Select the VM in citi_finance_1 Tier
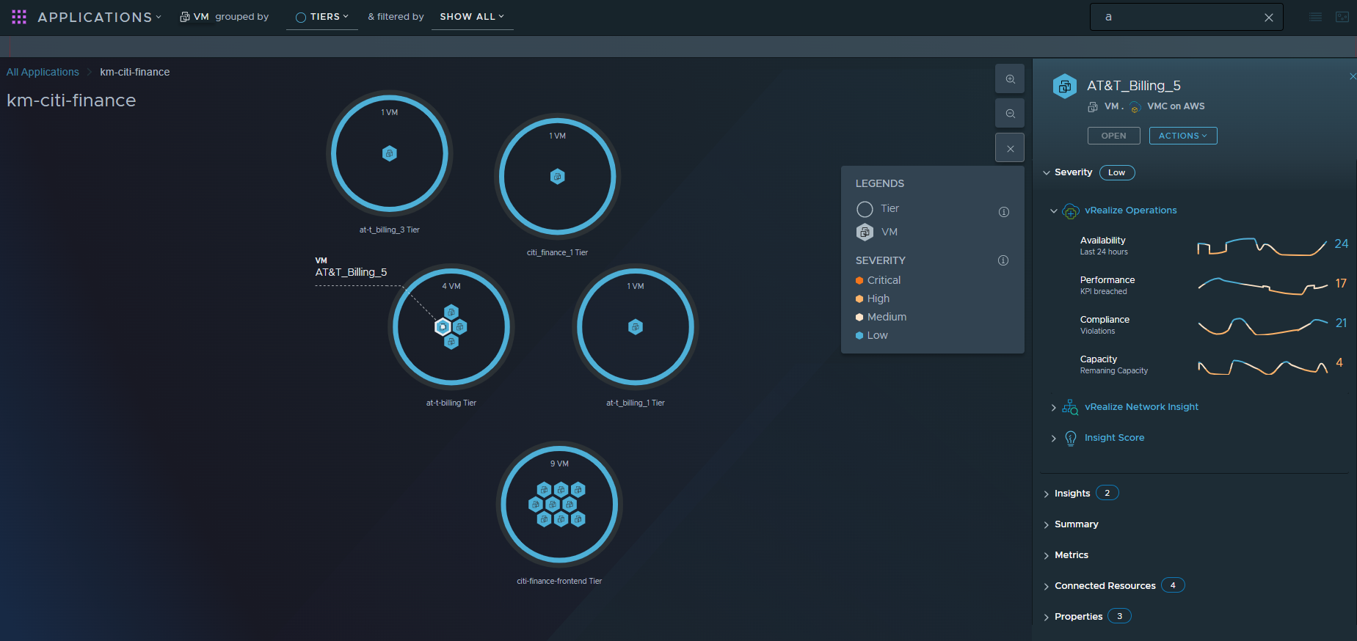 click(558, 176)
